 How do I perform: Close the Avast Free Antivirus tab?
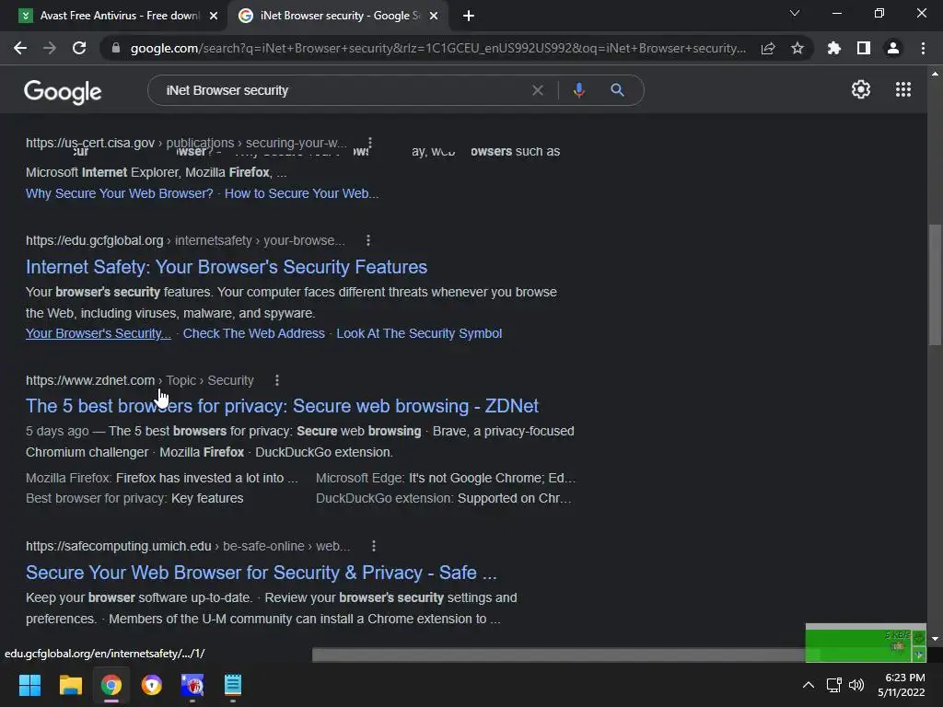[214, 16]
